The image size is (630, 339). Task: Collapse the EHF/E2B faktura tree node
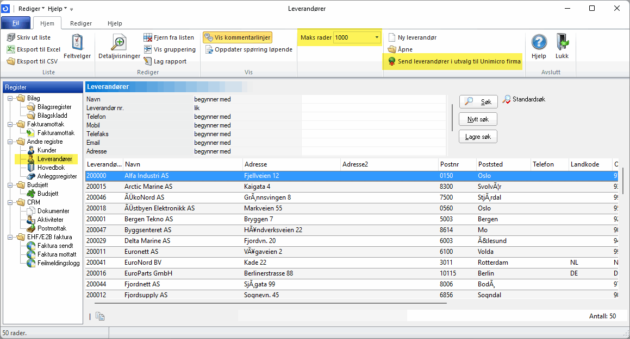(x=10, y=237)
